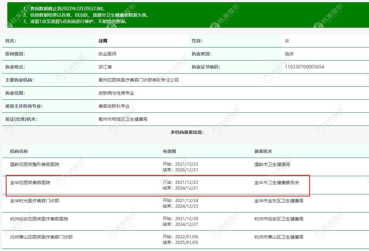Click the 性别 label

coord(197,41)
